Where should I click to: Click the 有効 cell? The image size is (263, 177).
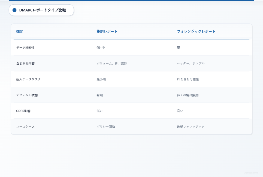[x=100, y=95]
